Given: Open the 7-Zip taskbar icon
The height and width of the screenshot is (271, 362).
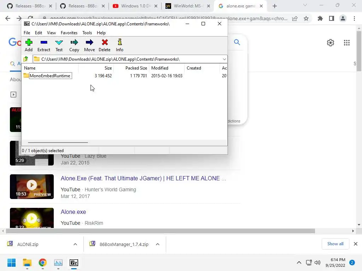Looking at the screenshot, I should tap(74, 263).
